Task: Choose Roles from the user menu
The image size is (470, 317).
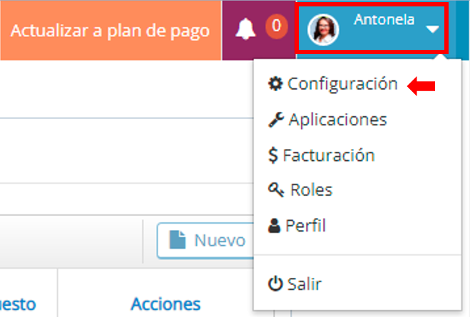Action: 311,190
